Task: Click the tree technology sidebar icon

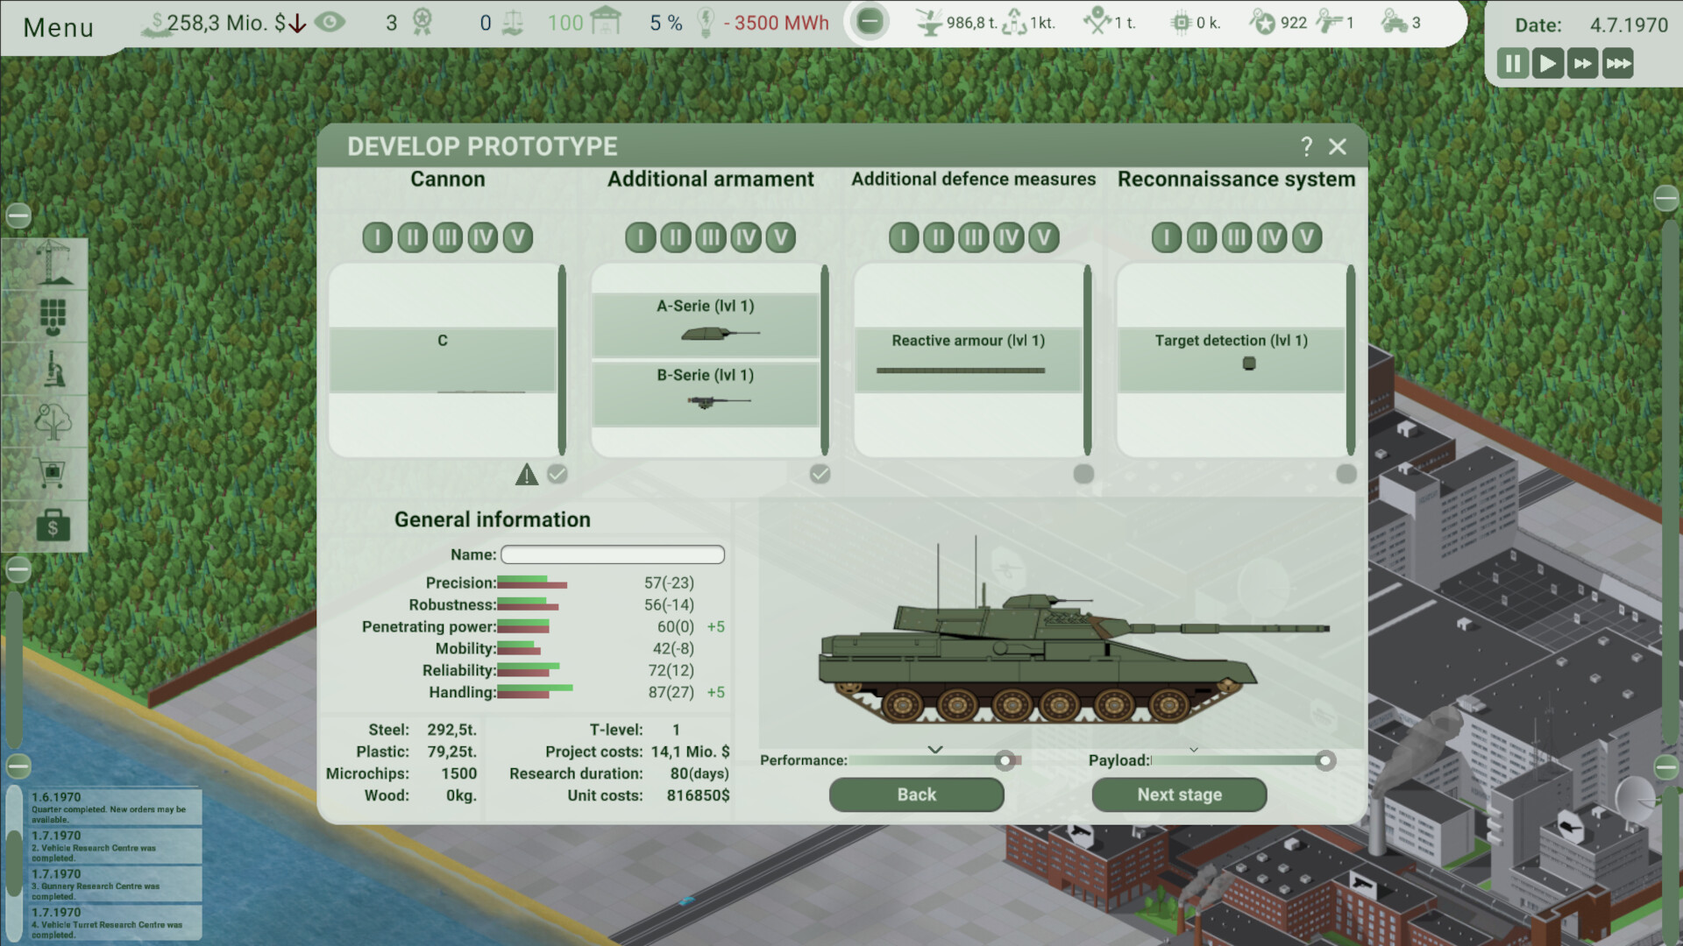Action: coord(53,421)
